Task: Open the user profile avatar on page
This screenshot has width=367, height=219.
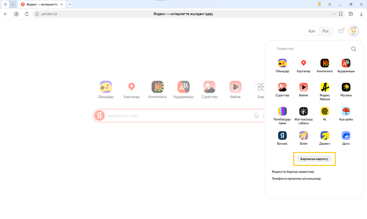Action: [354, 31]
